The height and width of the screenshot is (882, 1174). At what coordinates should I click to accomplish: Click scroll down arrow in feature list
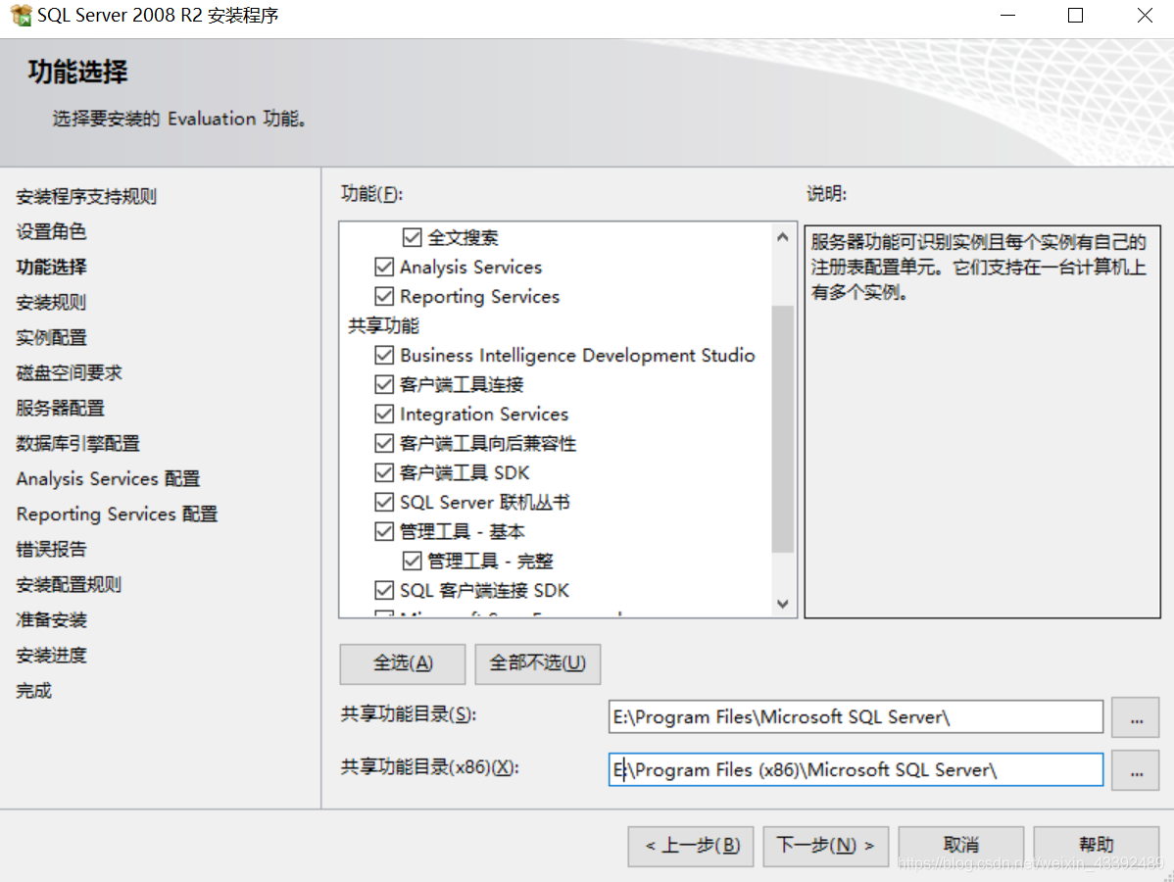click(x=782, y=604)
